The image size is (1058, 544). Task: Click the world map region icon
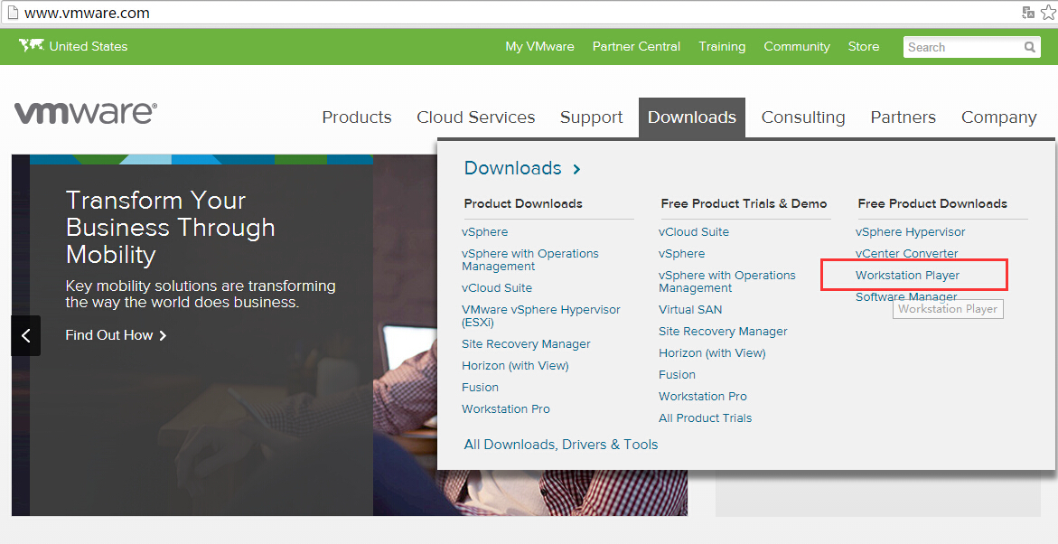point(31,45)
